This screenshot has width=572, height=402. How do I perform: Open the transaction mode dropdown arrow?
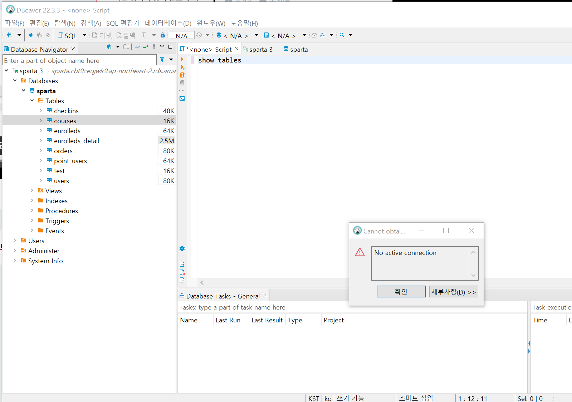click(x=154, y=35)
